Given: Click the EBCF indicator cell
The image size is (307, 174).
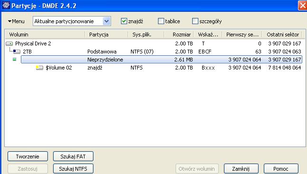Looking at the screenshot, I should click(205, 52).
